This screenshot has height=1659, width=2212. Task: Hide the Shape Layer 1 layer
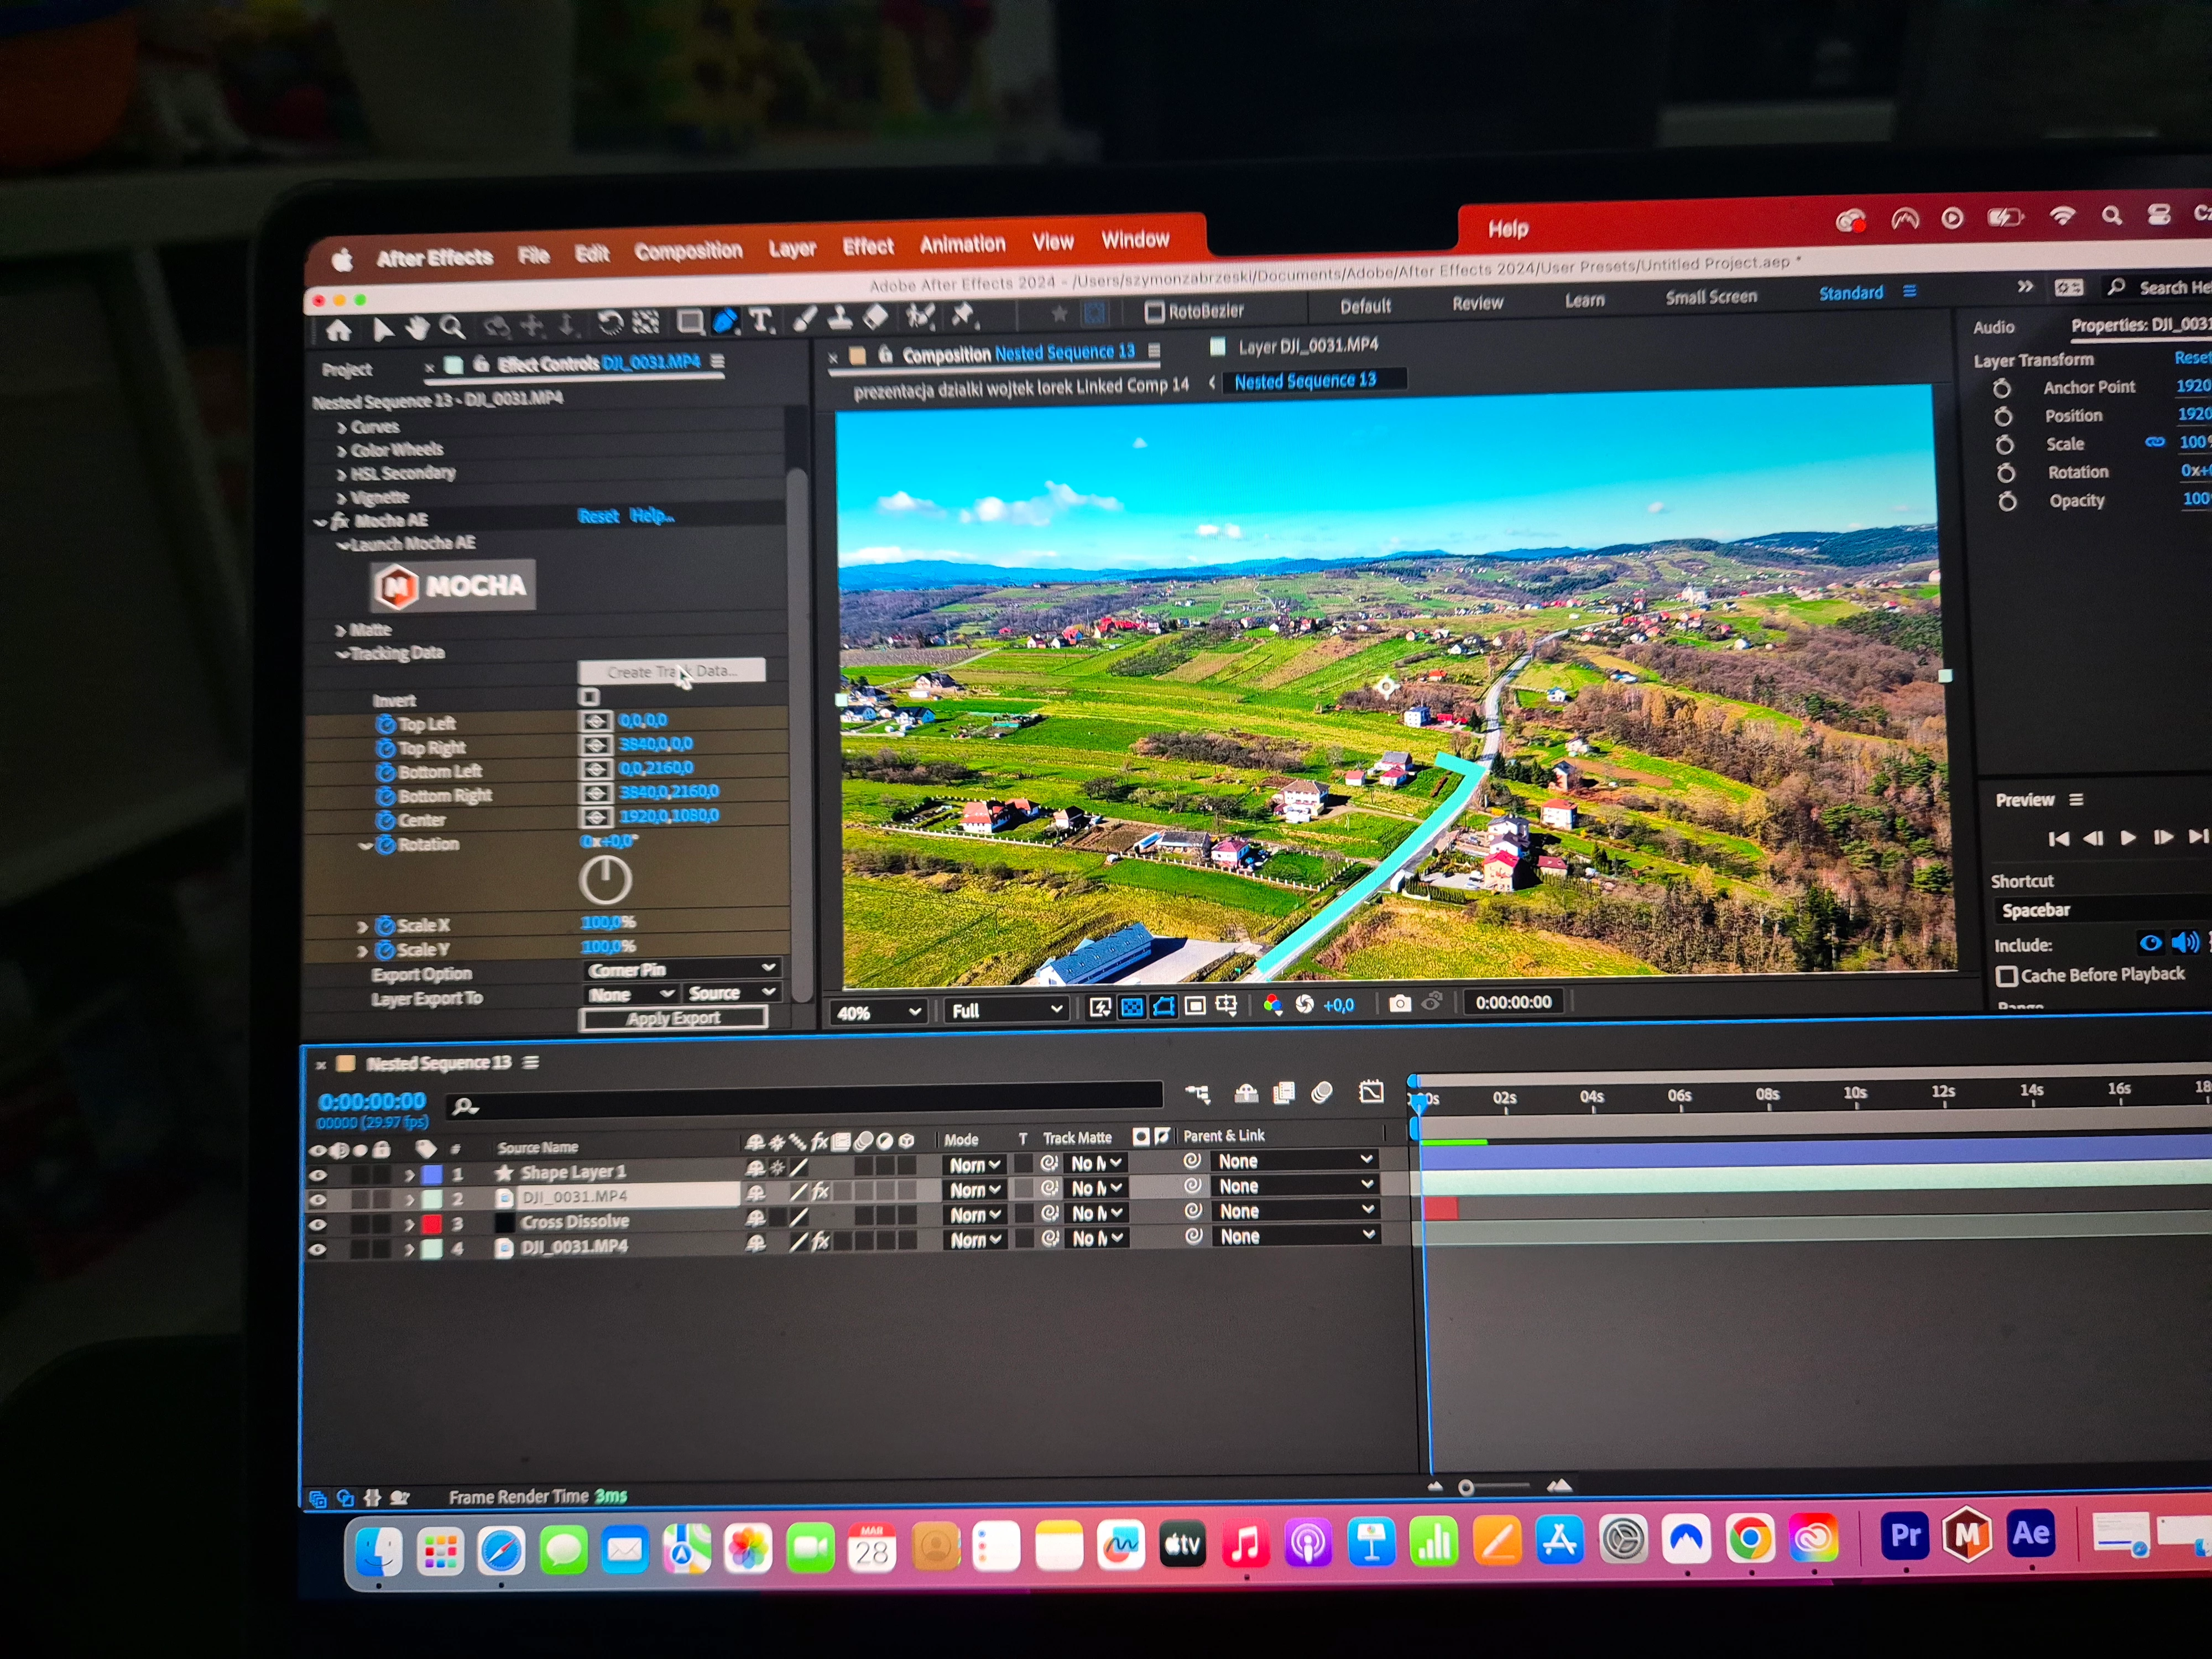click(x=318, y=1175)
